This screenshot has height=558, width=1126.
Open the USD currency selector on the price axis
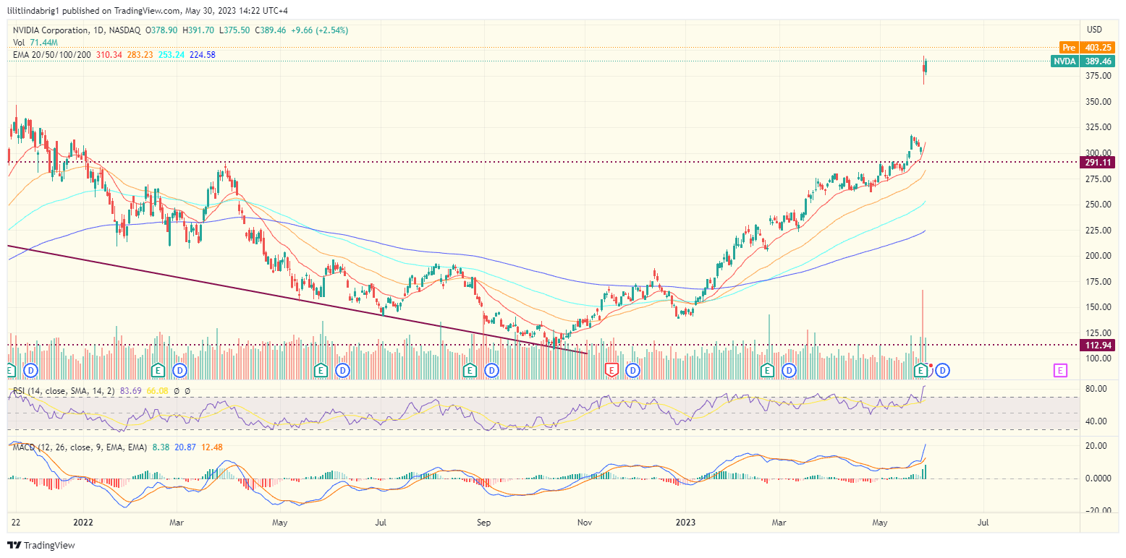tap(1093, 30)
